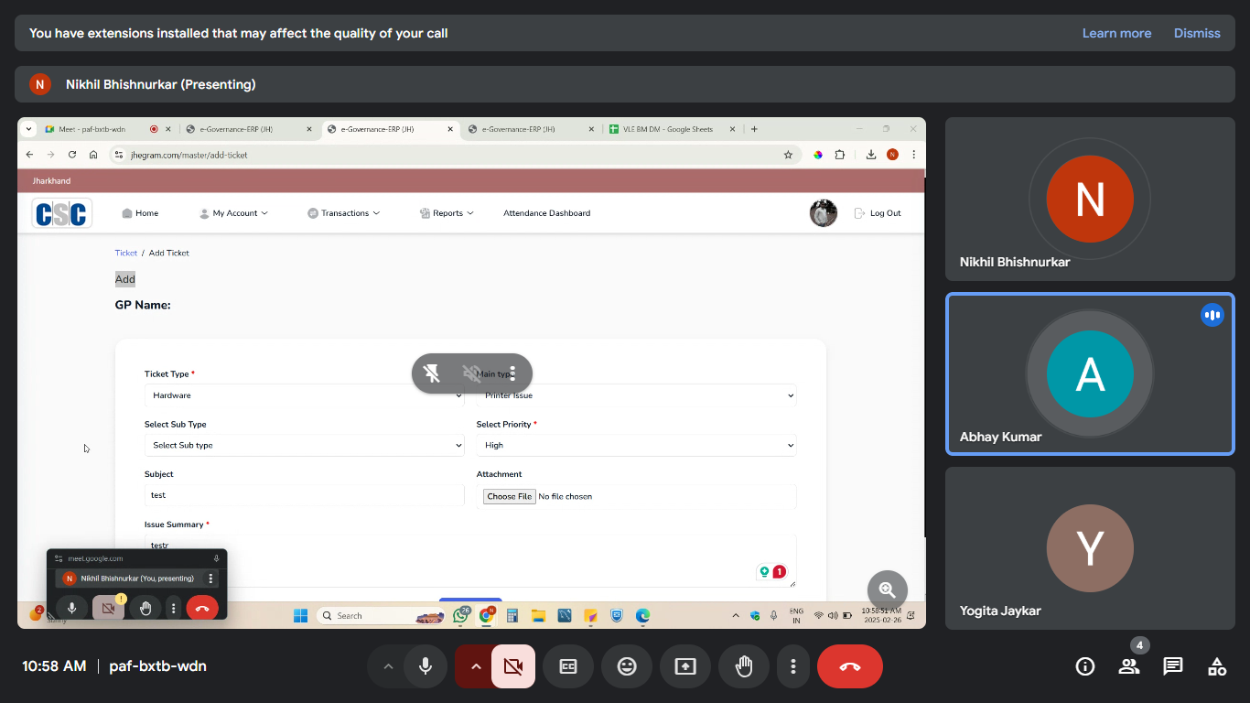
Task: Click Choose File attachment button
Action: pos(510,496)
